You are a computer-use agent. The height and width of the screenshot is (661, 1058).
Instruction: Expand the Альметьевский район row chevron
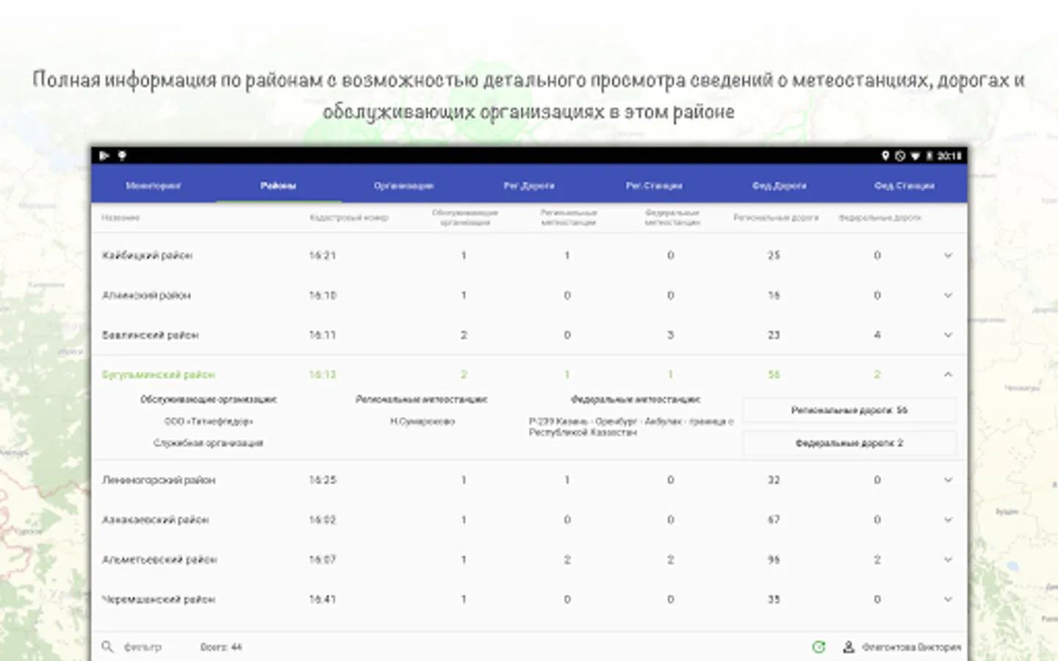(948, 560)
